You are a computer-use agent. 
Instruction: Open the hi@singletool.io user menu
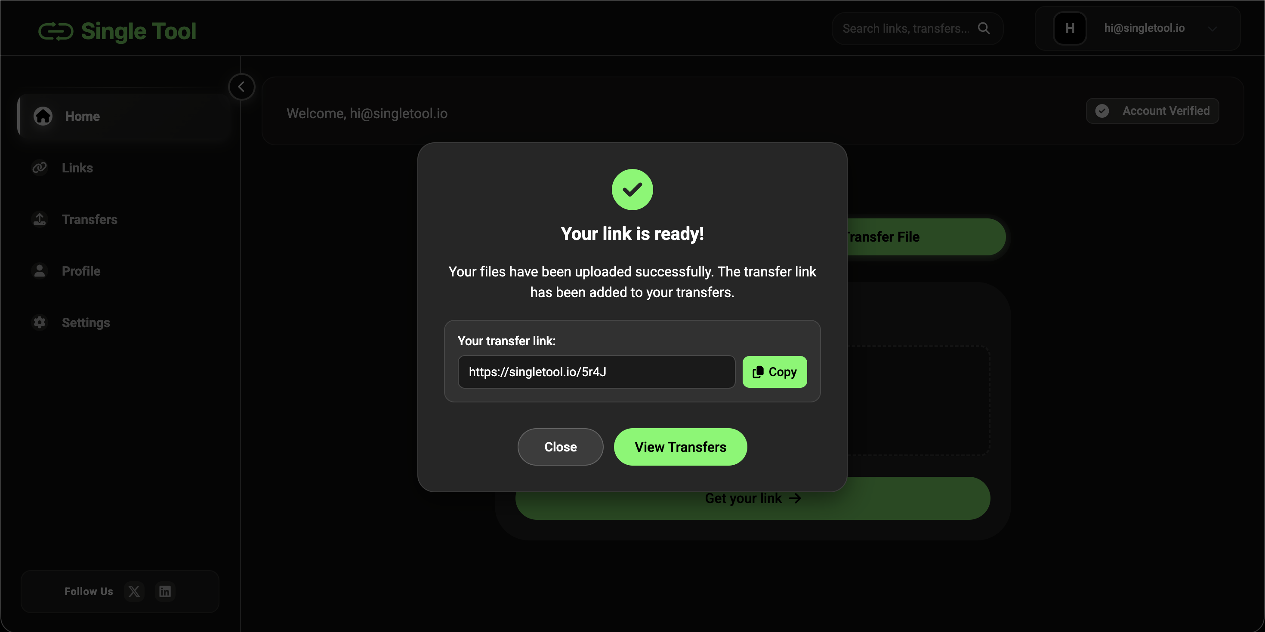(x=1144, y=28)
